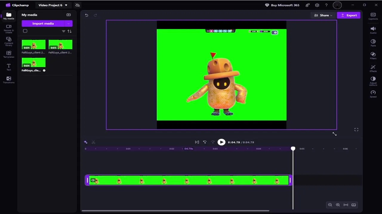The image size is (382, 214).
Task: Select the first 0:04 FallGuys clip thumbnail
Action: click(x=33, y=45)
